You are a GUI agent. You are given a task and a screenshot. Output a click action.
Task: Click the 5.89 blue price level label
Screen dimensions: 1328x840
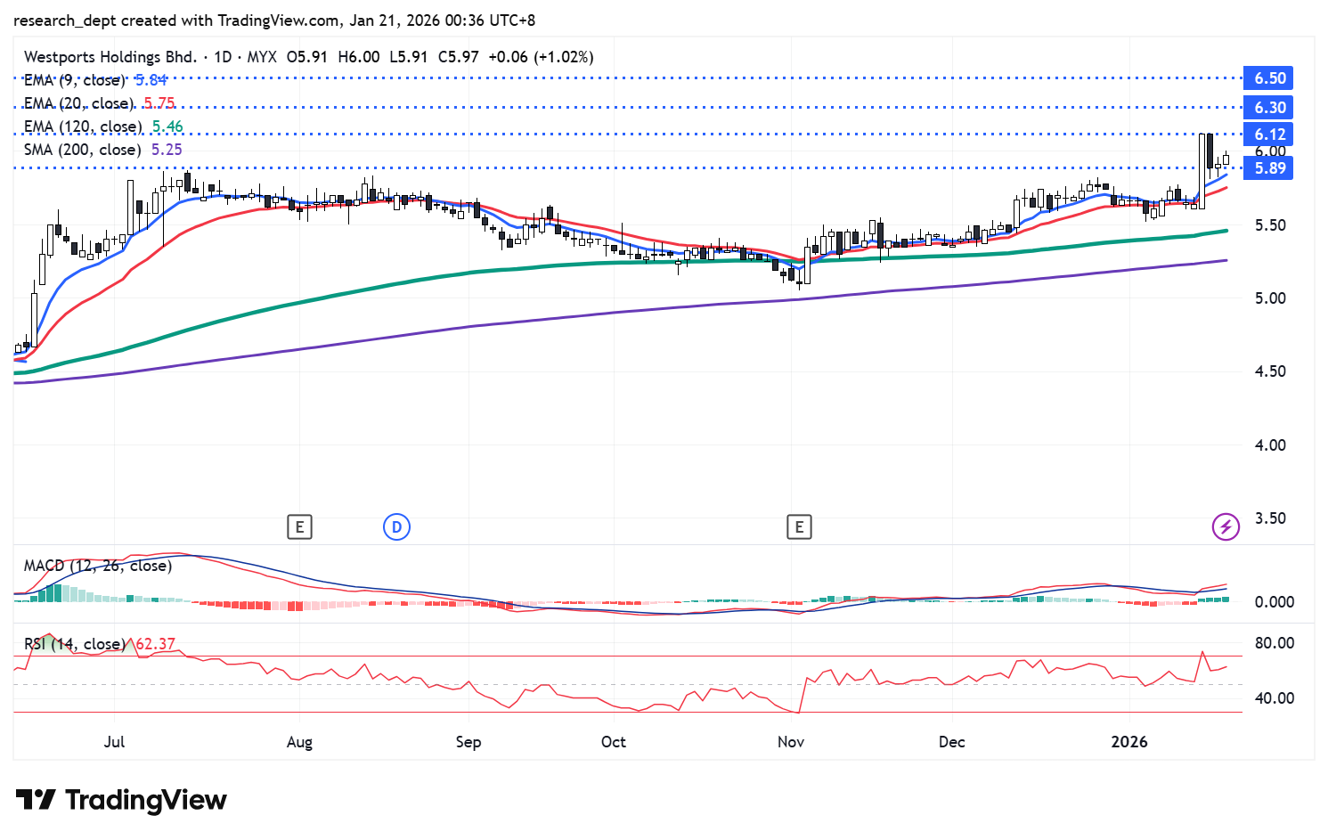[x=1269, y=168]
